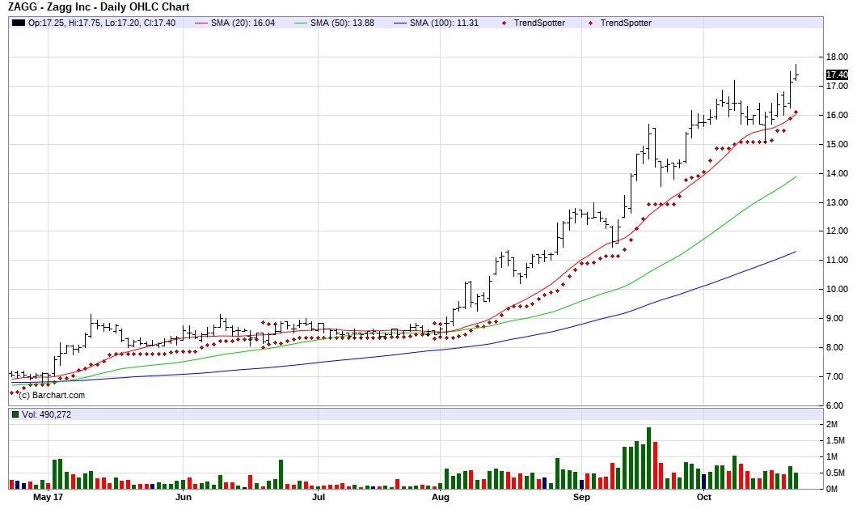
Task: Click the 'May 17' date axis label
Action: (x=48, y=497)
